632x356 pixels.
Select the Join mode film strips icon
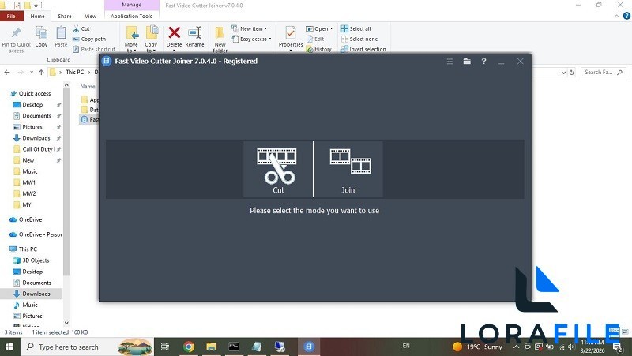[x=348, y=169]
